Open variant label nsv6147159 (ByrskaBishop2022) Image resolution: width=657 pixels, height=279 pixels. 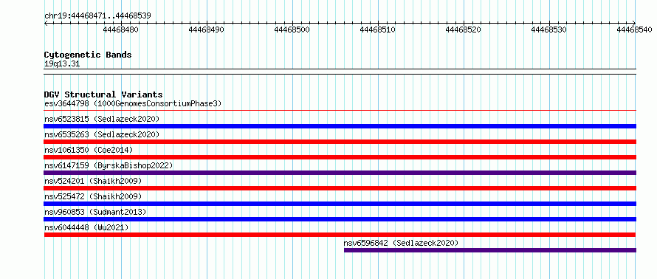[x=109, y=165]
